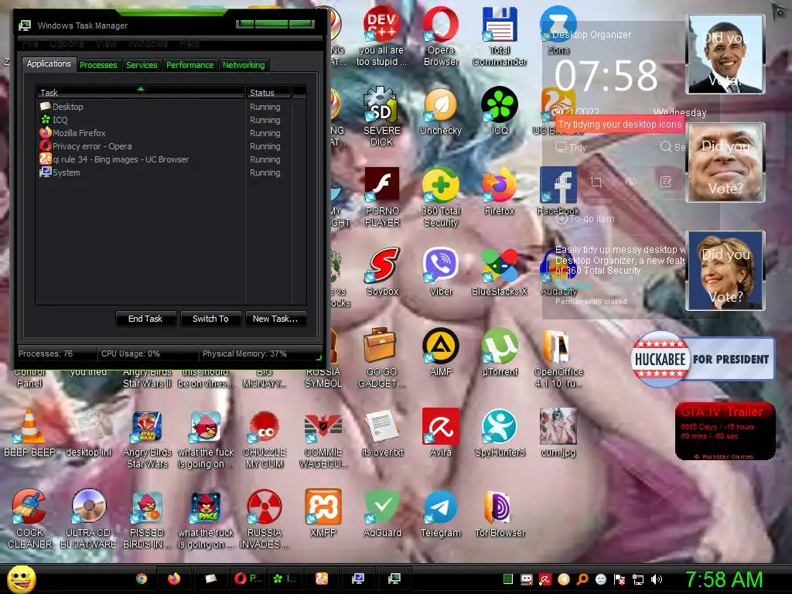
Task: Click the Firefox taskbar icon
Action: [x=174, y=579]
